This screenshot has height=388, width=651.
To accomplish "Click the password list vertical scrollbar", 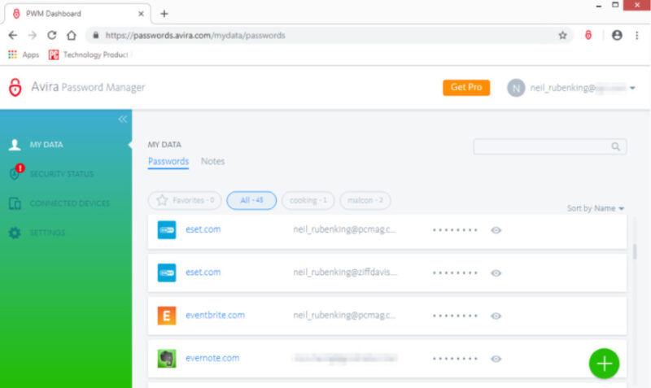I will point(635,251).
